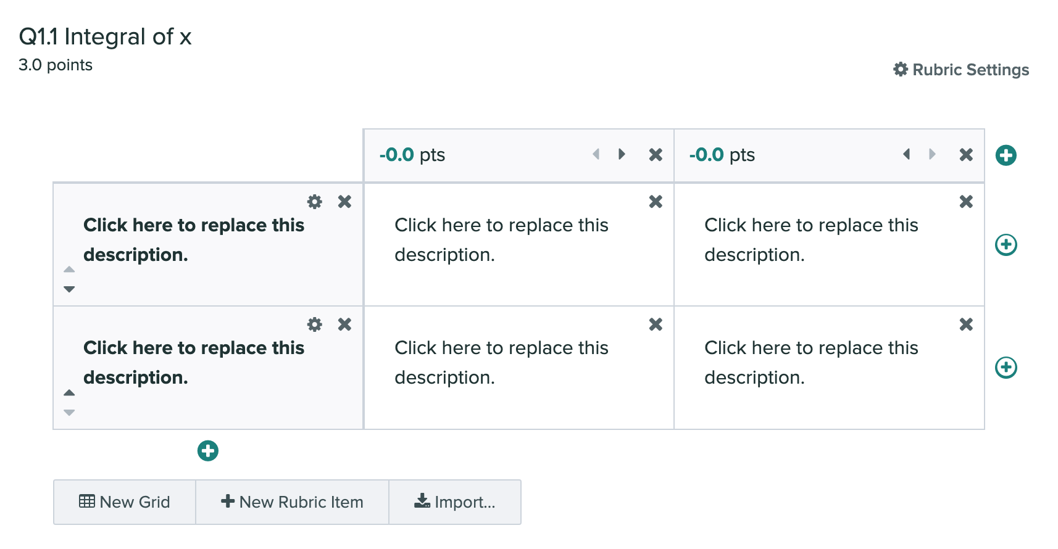Edit first row's bold description

[x=194, y=240]
